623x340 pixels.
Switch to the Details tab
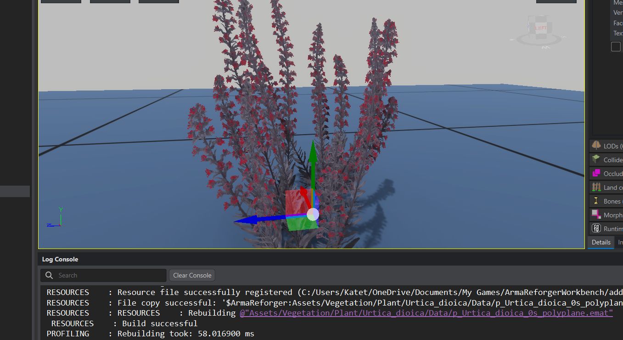point(601,242)
